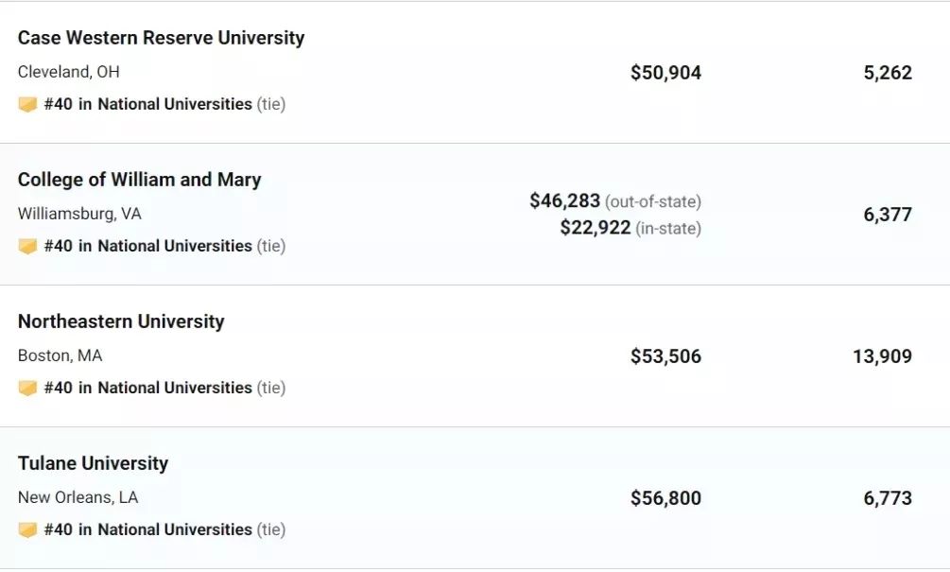Click the $22,922 in-state tuition value

click(596, 227)
